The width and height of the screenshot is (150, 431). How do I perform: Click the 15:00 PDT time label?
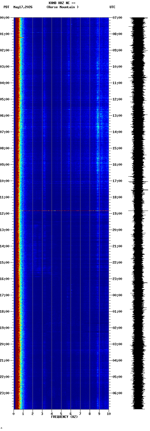point(5,263)
